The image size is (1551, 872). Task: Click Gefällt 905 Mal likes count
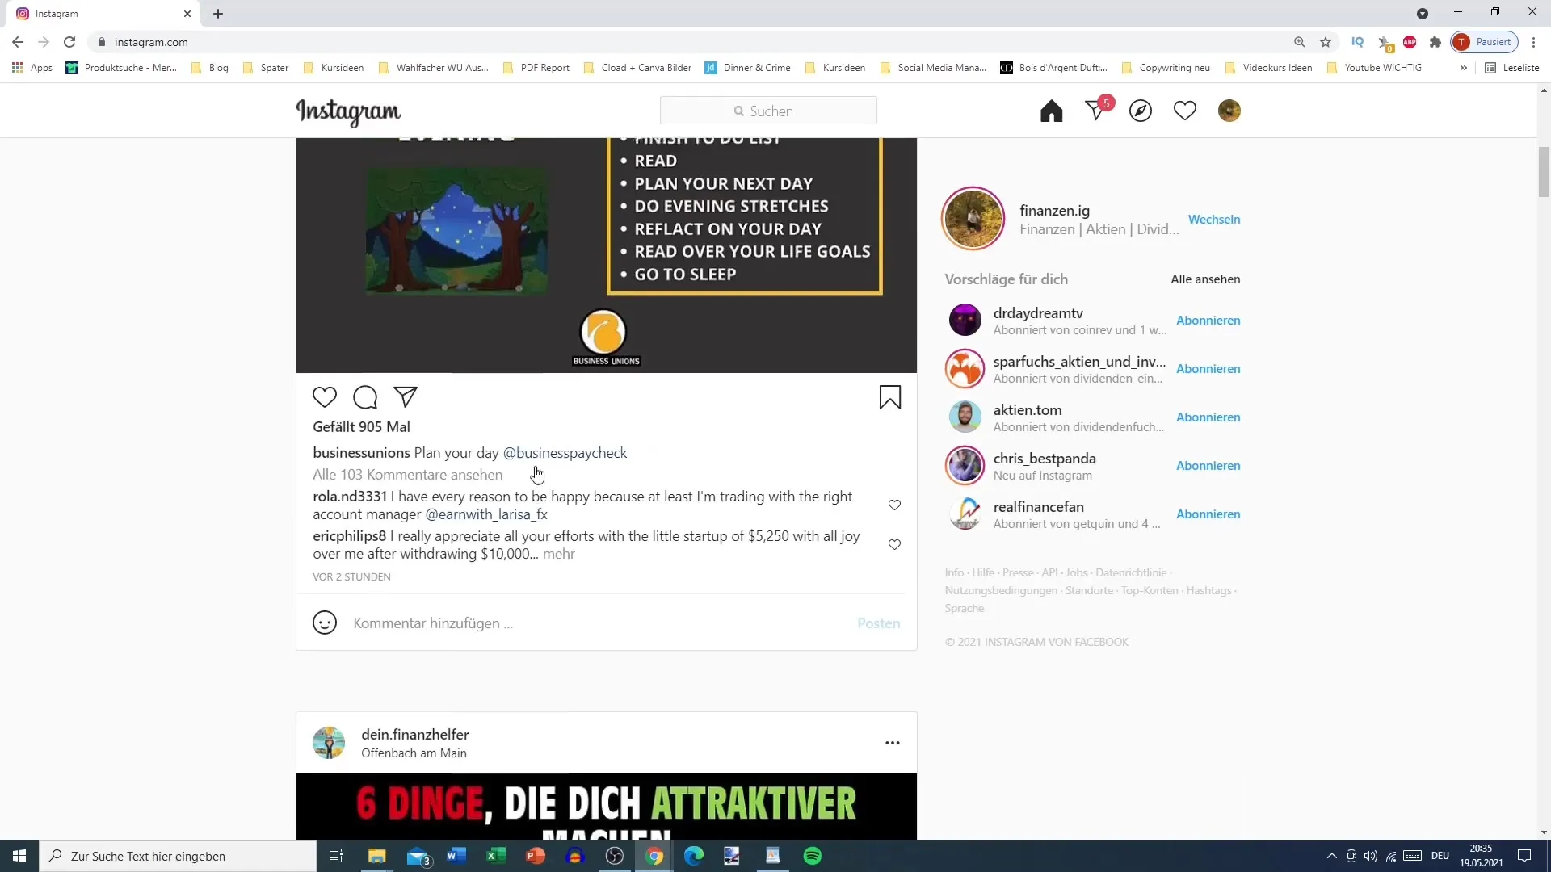click(x=361, y=427)
